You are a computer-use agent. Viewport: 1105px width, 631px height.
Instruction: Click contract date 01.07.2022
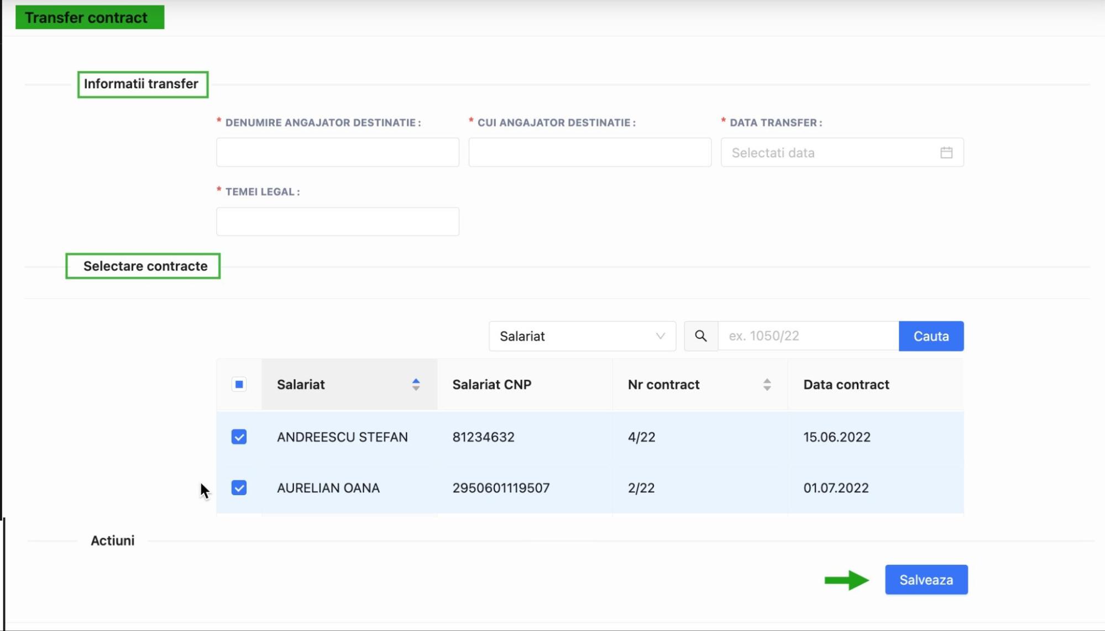click(x=836, y=488)
